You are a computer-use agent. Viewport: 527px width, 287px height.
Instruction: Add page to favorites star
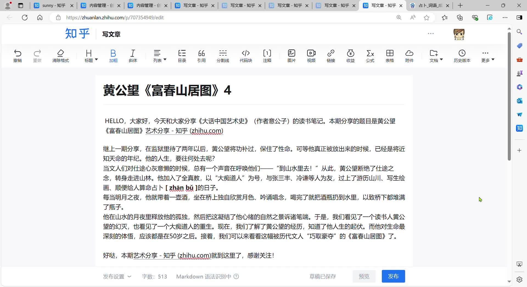[426, 18]
